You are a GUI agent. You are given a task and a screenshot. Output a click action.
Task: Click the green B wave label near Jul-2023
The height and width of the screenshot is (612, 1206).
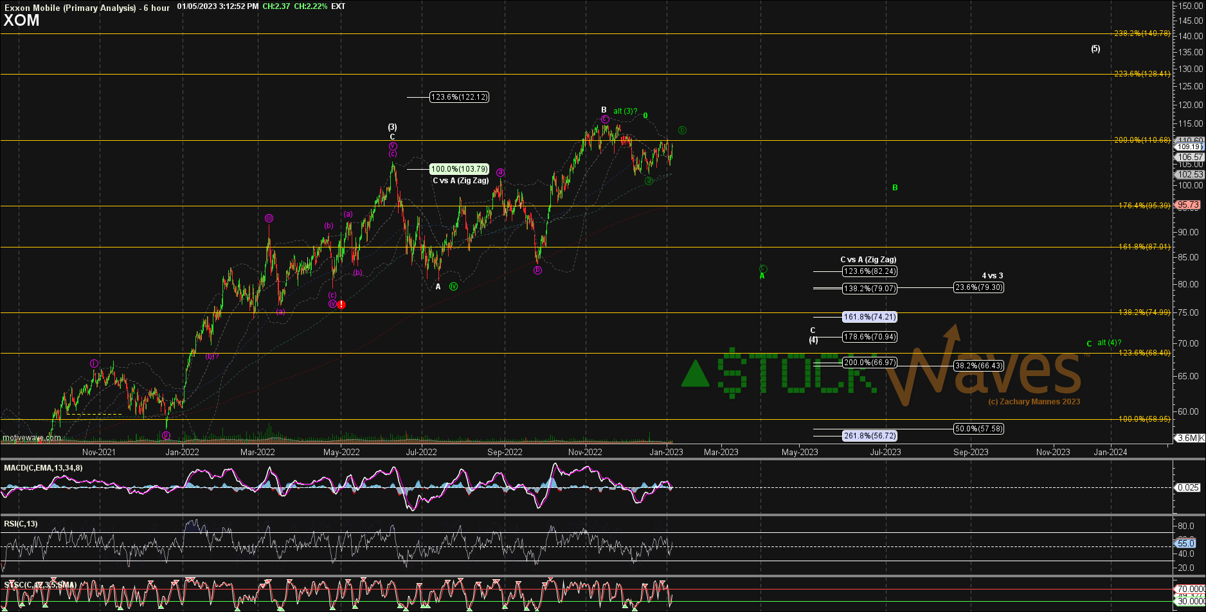click(895, 188)
